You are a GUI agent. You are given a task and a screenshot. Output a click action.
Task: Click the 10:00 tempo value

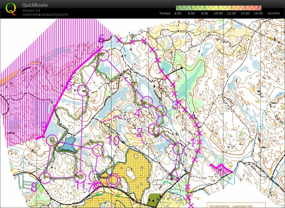218,13
